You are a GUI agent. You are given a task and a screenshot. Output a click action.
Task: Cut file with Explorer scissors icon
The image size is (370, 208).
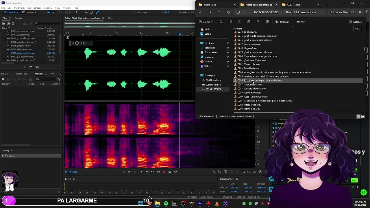click(x=221, y=22)
